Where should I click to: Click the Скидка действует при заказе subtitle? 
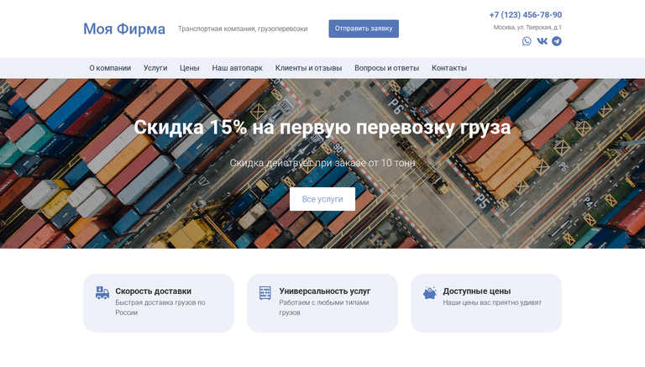pyautogui.click(x=322, y=163)
